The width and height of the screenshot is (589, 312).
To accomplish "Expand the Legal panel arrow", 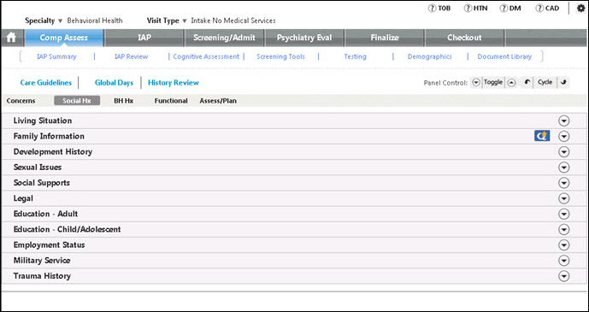I will pos(564,198).
